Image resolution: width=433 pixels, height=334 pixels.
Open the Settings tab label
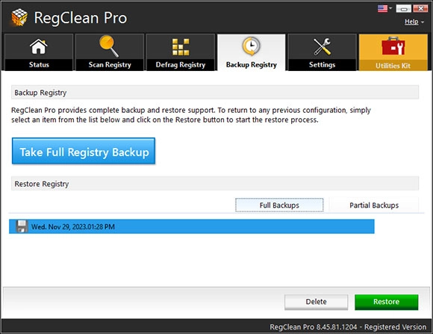coord(322,65)
